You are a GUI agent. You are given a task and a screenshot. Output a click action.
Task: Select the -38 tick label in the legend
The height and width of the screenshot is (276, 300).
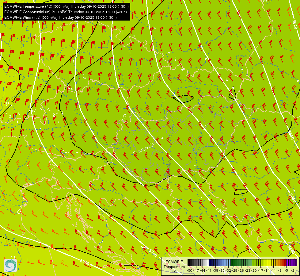point(215,271)
